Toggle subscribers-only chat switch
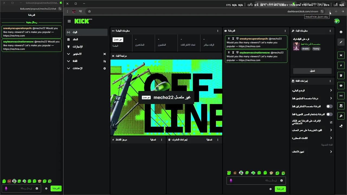Screen dimensions: 347x195 [329, 106]
